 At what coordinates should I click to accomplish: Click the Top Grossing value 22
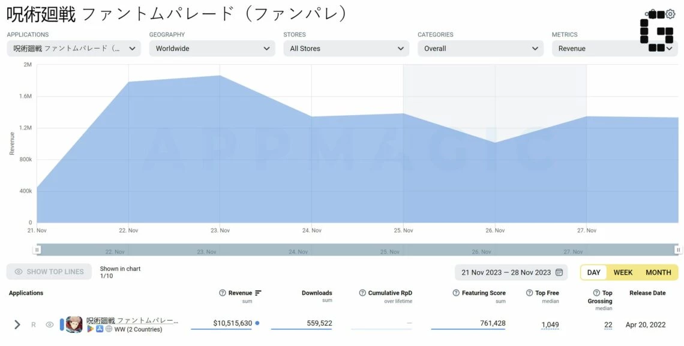click(x=608, y=324)
